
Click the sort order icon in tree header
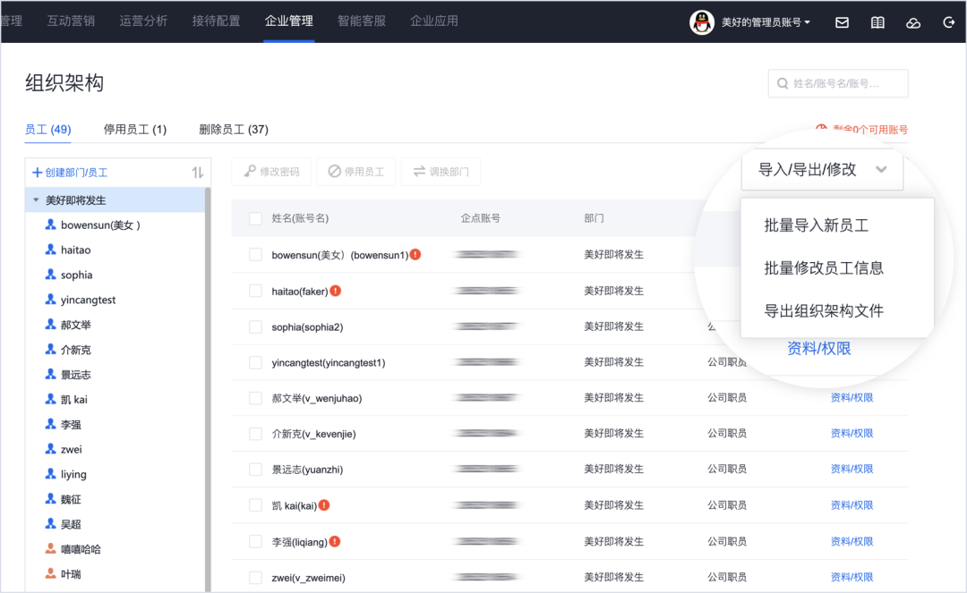[x=197, y=173]
